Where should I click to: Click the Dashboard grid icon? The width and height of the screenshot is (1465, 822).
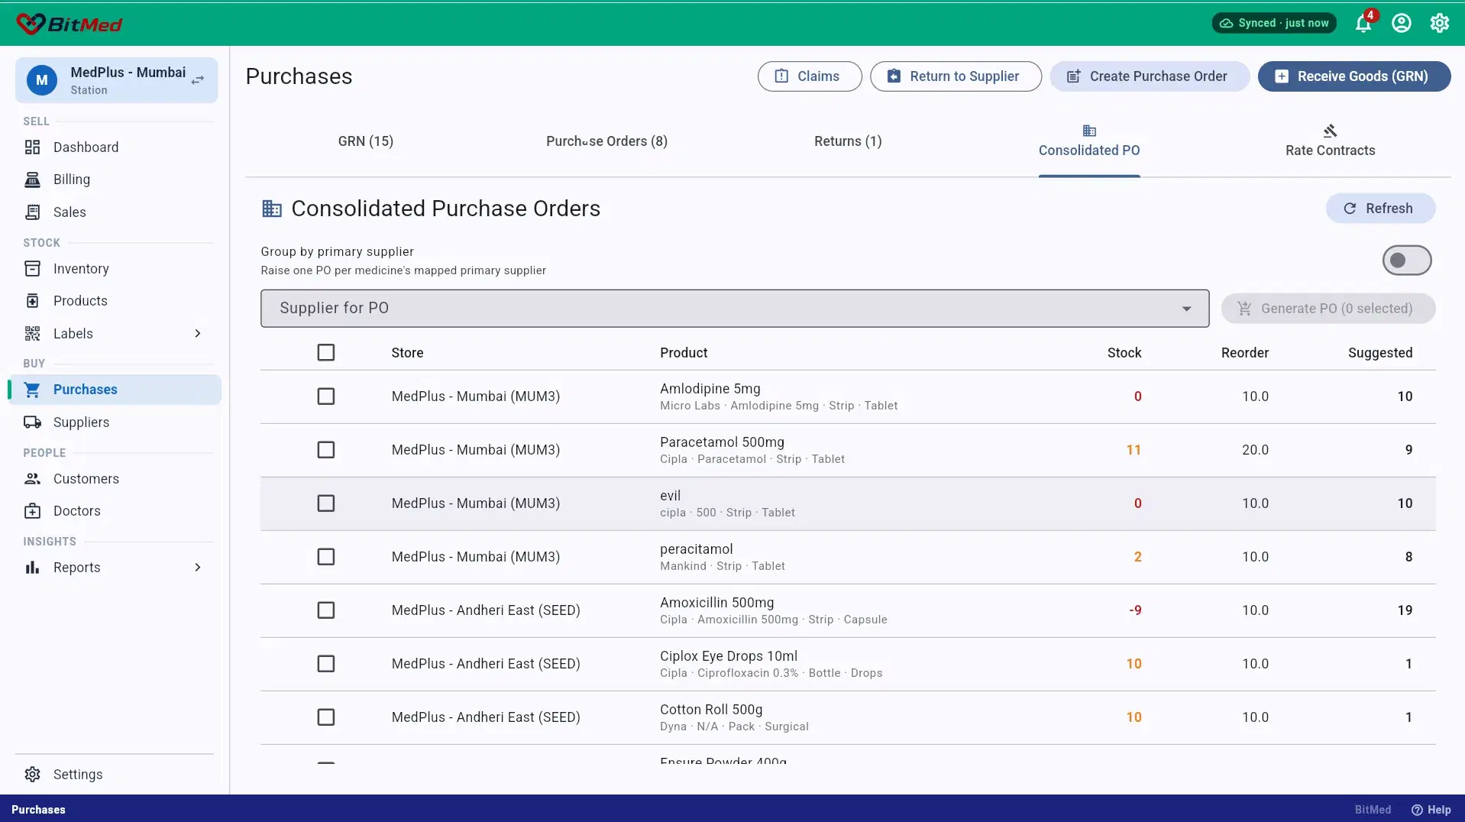pyautogui.click(x=32, y=147)
